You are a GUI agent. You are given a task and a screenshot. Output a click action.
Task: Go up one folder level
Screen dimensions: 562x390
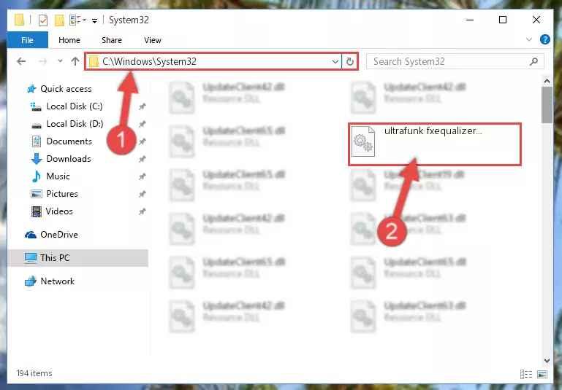click(x=75, y=61)
